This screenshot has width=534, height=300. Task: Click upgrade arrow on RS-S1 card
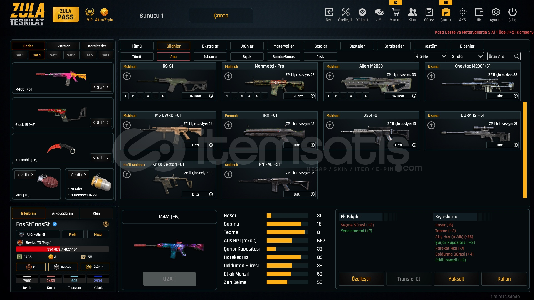point(127,76)
